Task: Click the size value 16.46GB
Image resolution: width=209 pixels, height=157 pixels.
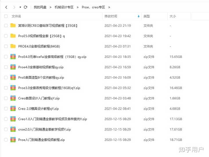Action: point(176,88)
